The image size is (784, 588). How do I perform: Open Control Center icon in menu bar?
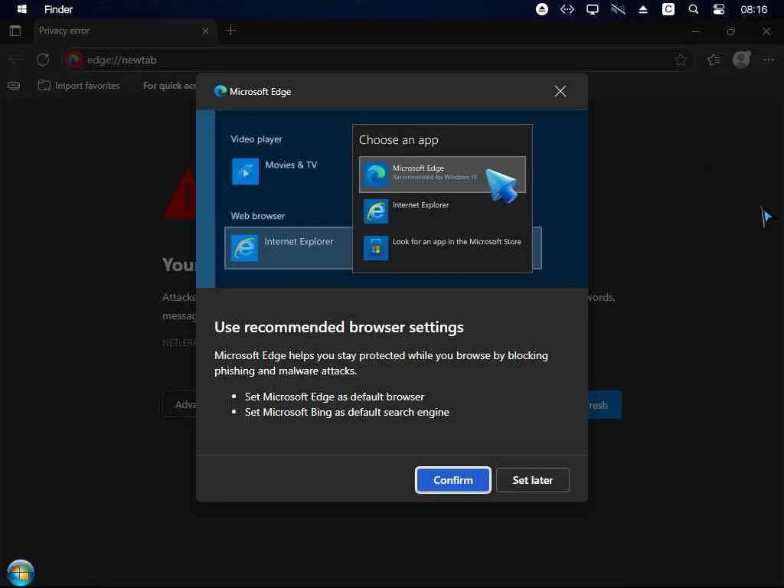point(718,9)
